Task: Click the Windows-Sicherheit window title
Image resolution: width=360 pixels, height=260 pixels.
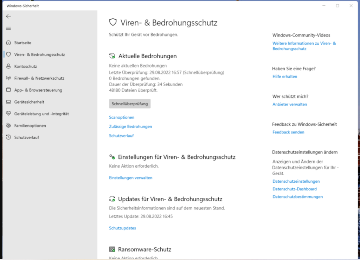Action: tap(22, 6)
